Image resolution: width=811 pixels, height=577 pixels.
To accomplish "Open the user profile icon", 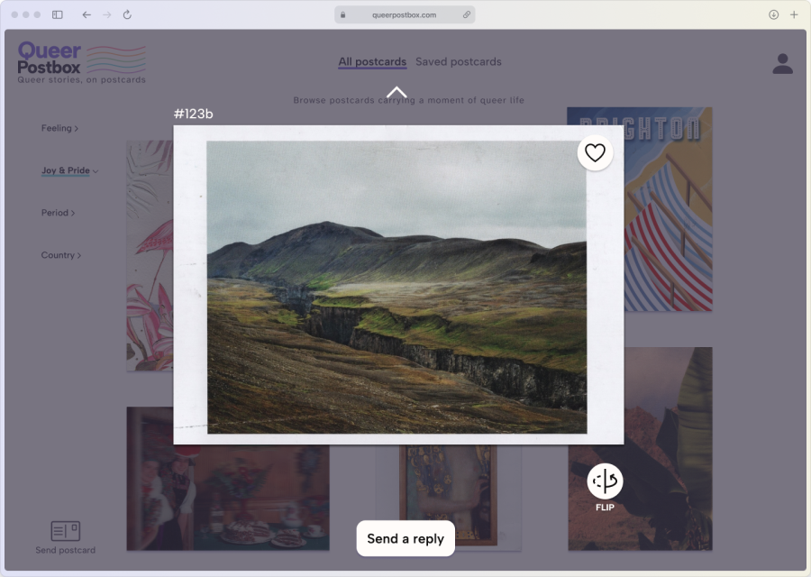I will (782, 64).
